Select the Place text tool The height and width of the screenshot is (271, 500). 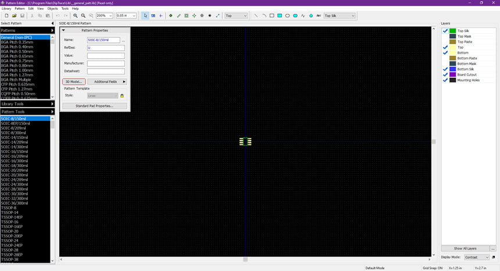coord(319,16)
